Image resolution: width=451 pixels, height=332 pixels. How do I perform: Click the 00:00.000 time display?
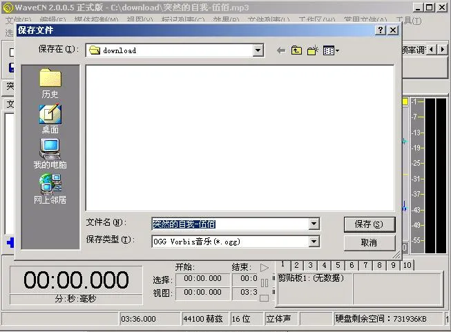tap(76, 280)
